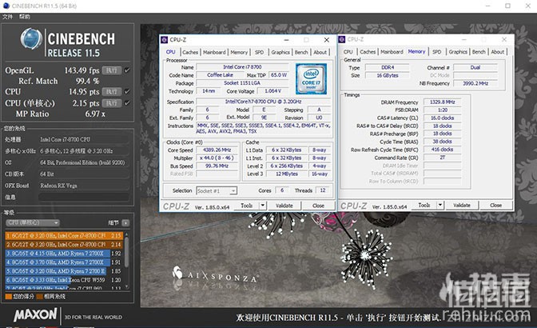Image resolution: width=537 pixels, height=328 pixels.
Task: Click Tools in the Memory CPU-Z window
Action: pyautogui.click(x=424, y=206)
